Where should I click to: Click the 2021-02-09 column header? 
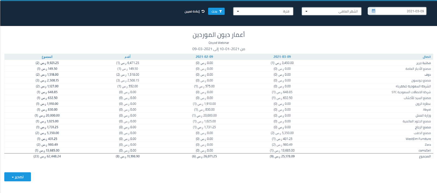click(x=204, y=57)
